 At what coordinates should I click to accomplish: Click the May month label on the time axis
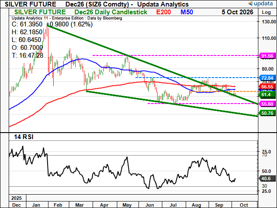127,205
